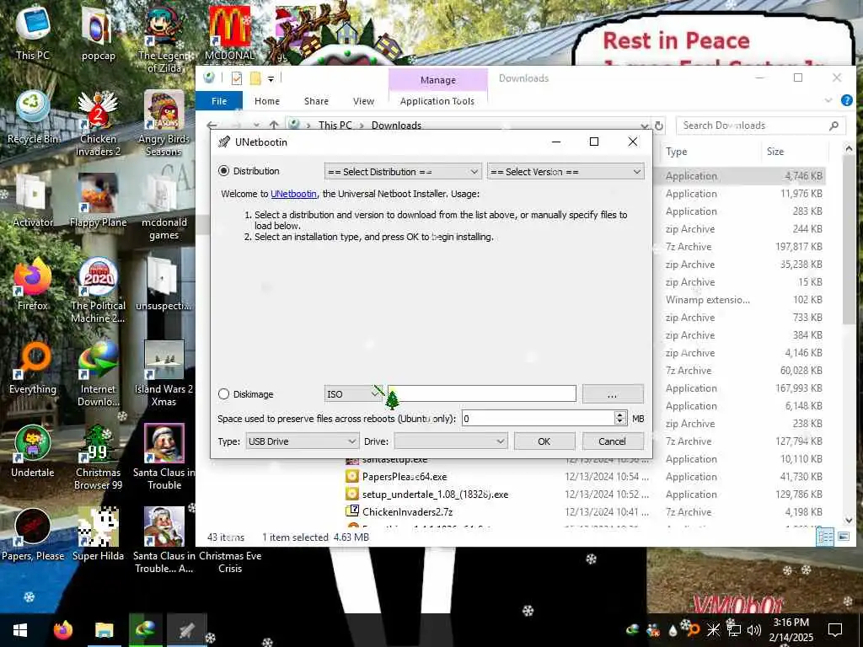This screenshot has height=647, width=863.
Task: Open This PC desktop icon
Action: pyautogui.click(x=33, y=33)
